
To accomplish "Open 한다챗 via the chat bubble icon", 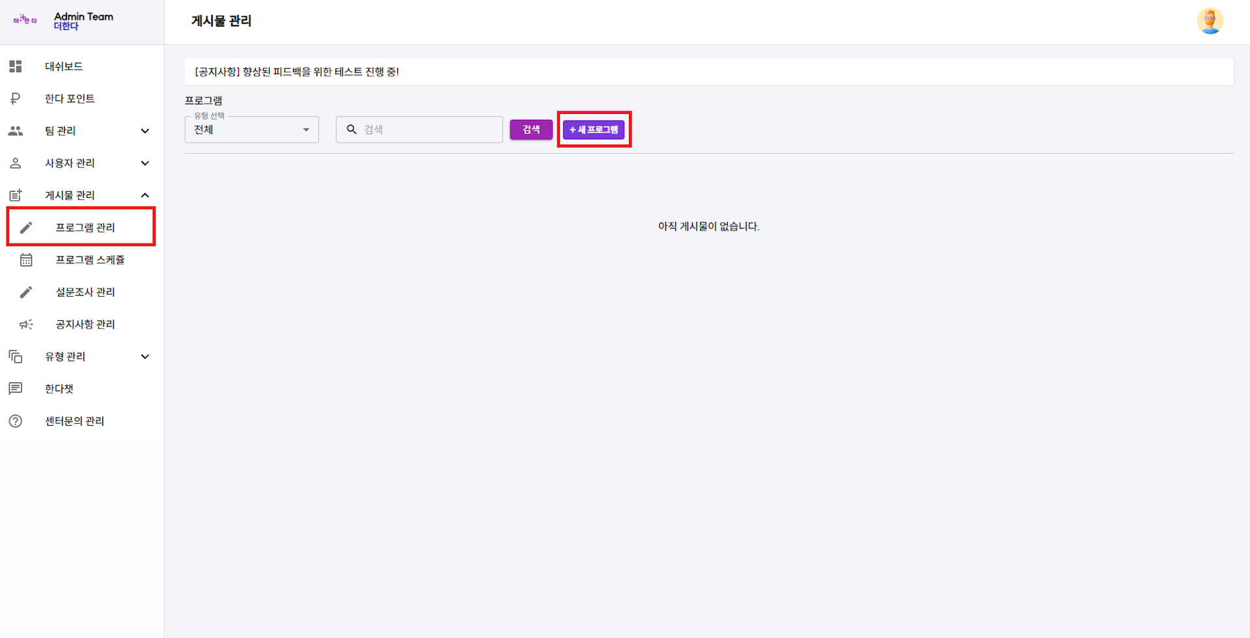I will [x=16, y=388].
